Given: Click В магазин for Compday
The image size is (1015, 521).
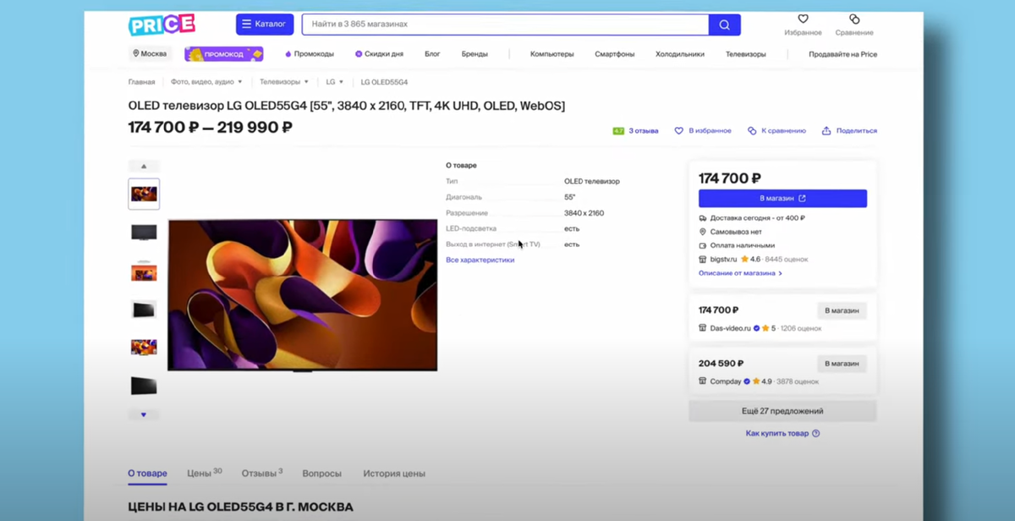Looking at the screenshot, I should 842,364.
